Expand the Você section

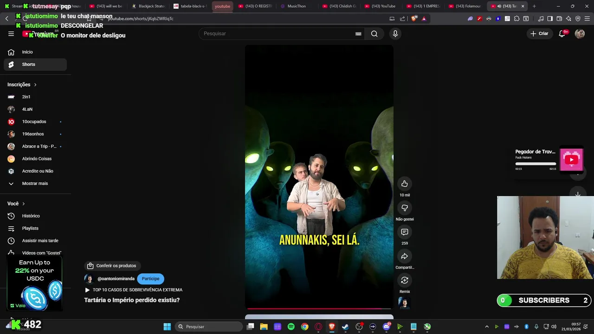16,204
